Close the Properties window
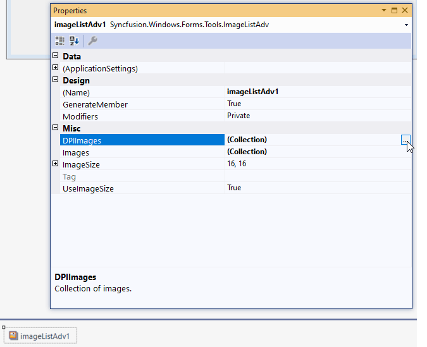This screenshot has width=427, height=347. 405,10
